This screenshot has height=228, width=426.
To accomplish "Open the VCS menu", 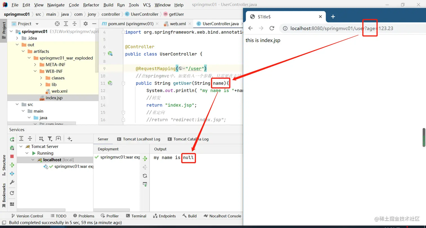I will point(147,5).
